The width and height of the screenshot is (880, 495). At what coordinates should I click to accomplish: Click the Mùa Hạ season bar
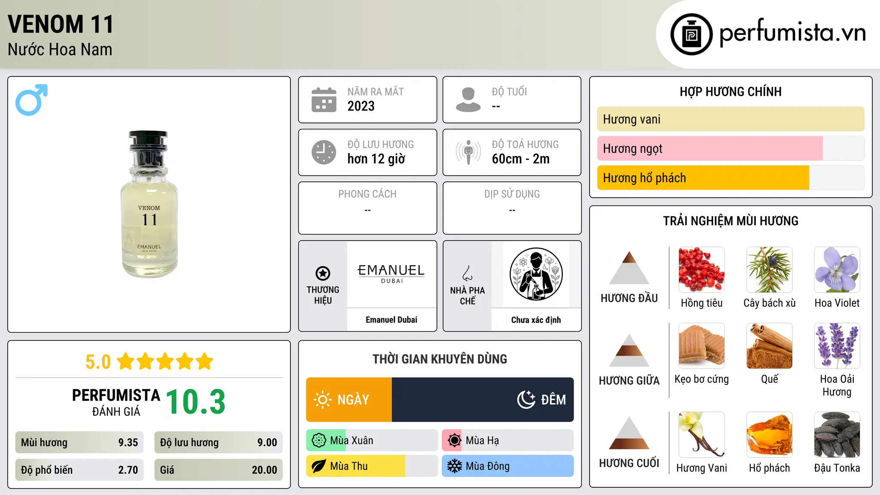[x=508, y=440]
